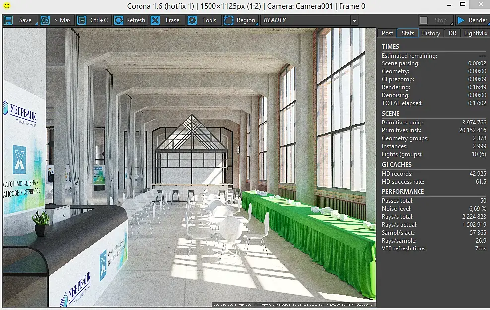Screen dimensions: 490x310
Task: Click the 'HD success rate:' label
Action: point(403,182)
